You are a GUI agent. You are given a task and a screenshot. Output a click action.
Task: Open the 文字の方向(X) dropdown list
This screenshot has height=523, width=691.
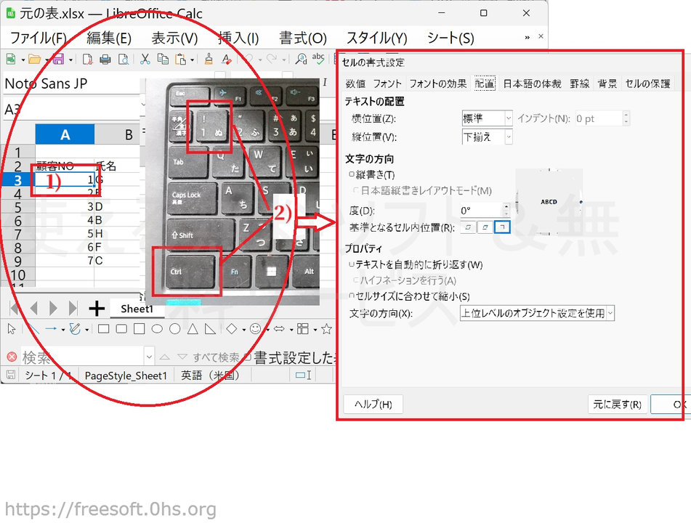(537, 314)
